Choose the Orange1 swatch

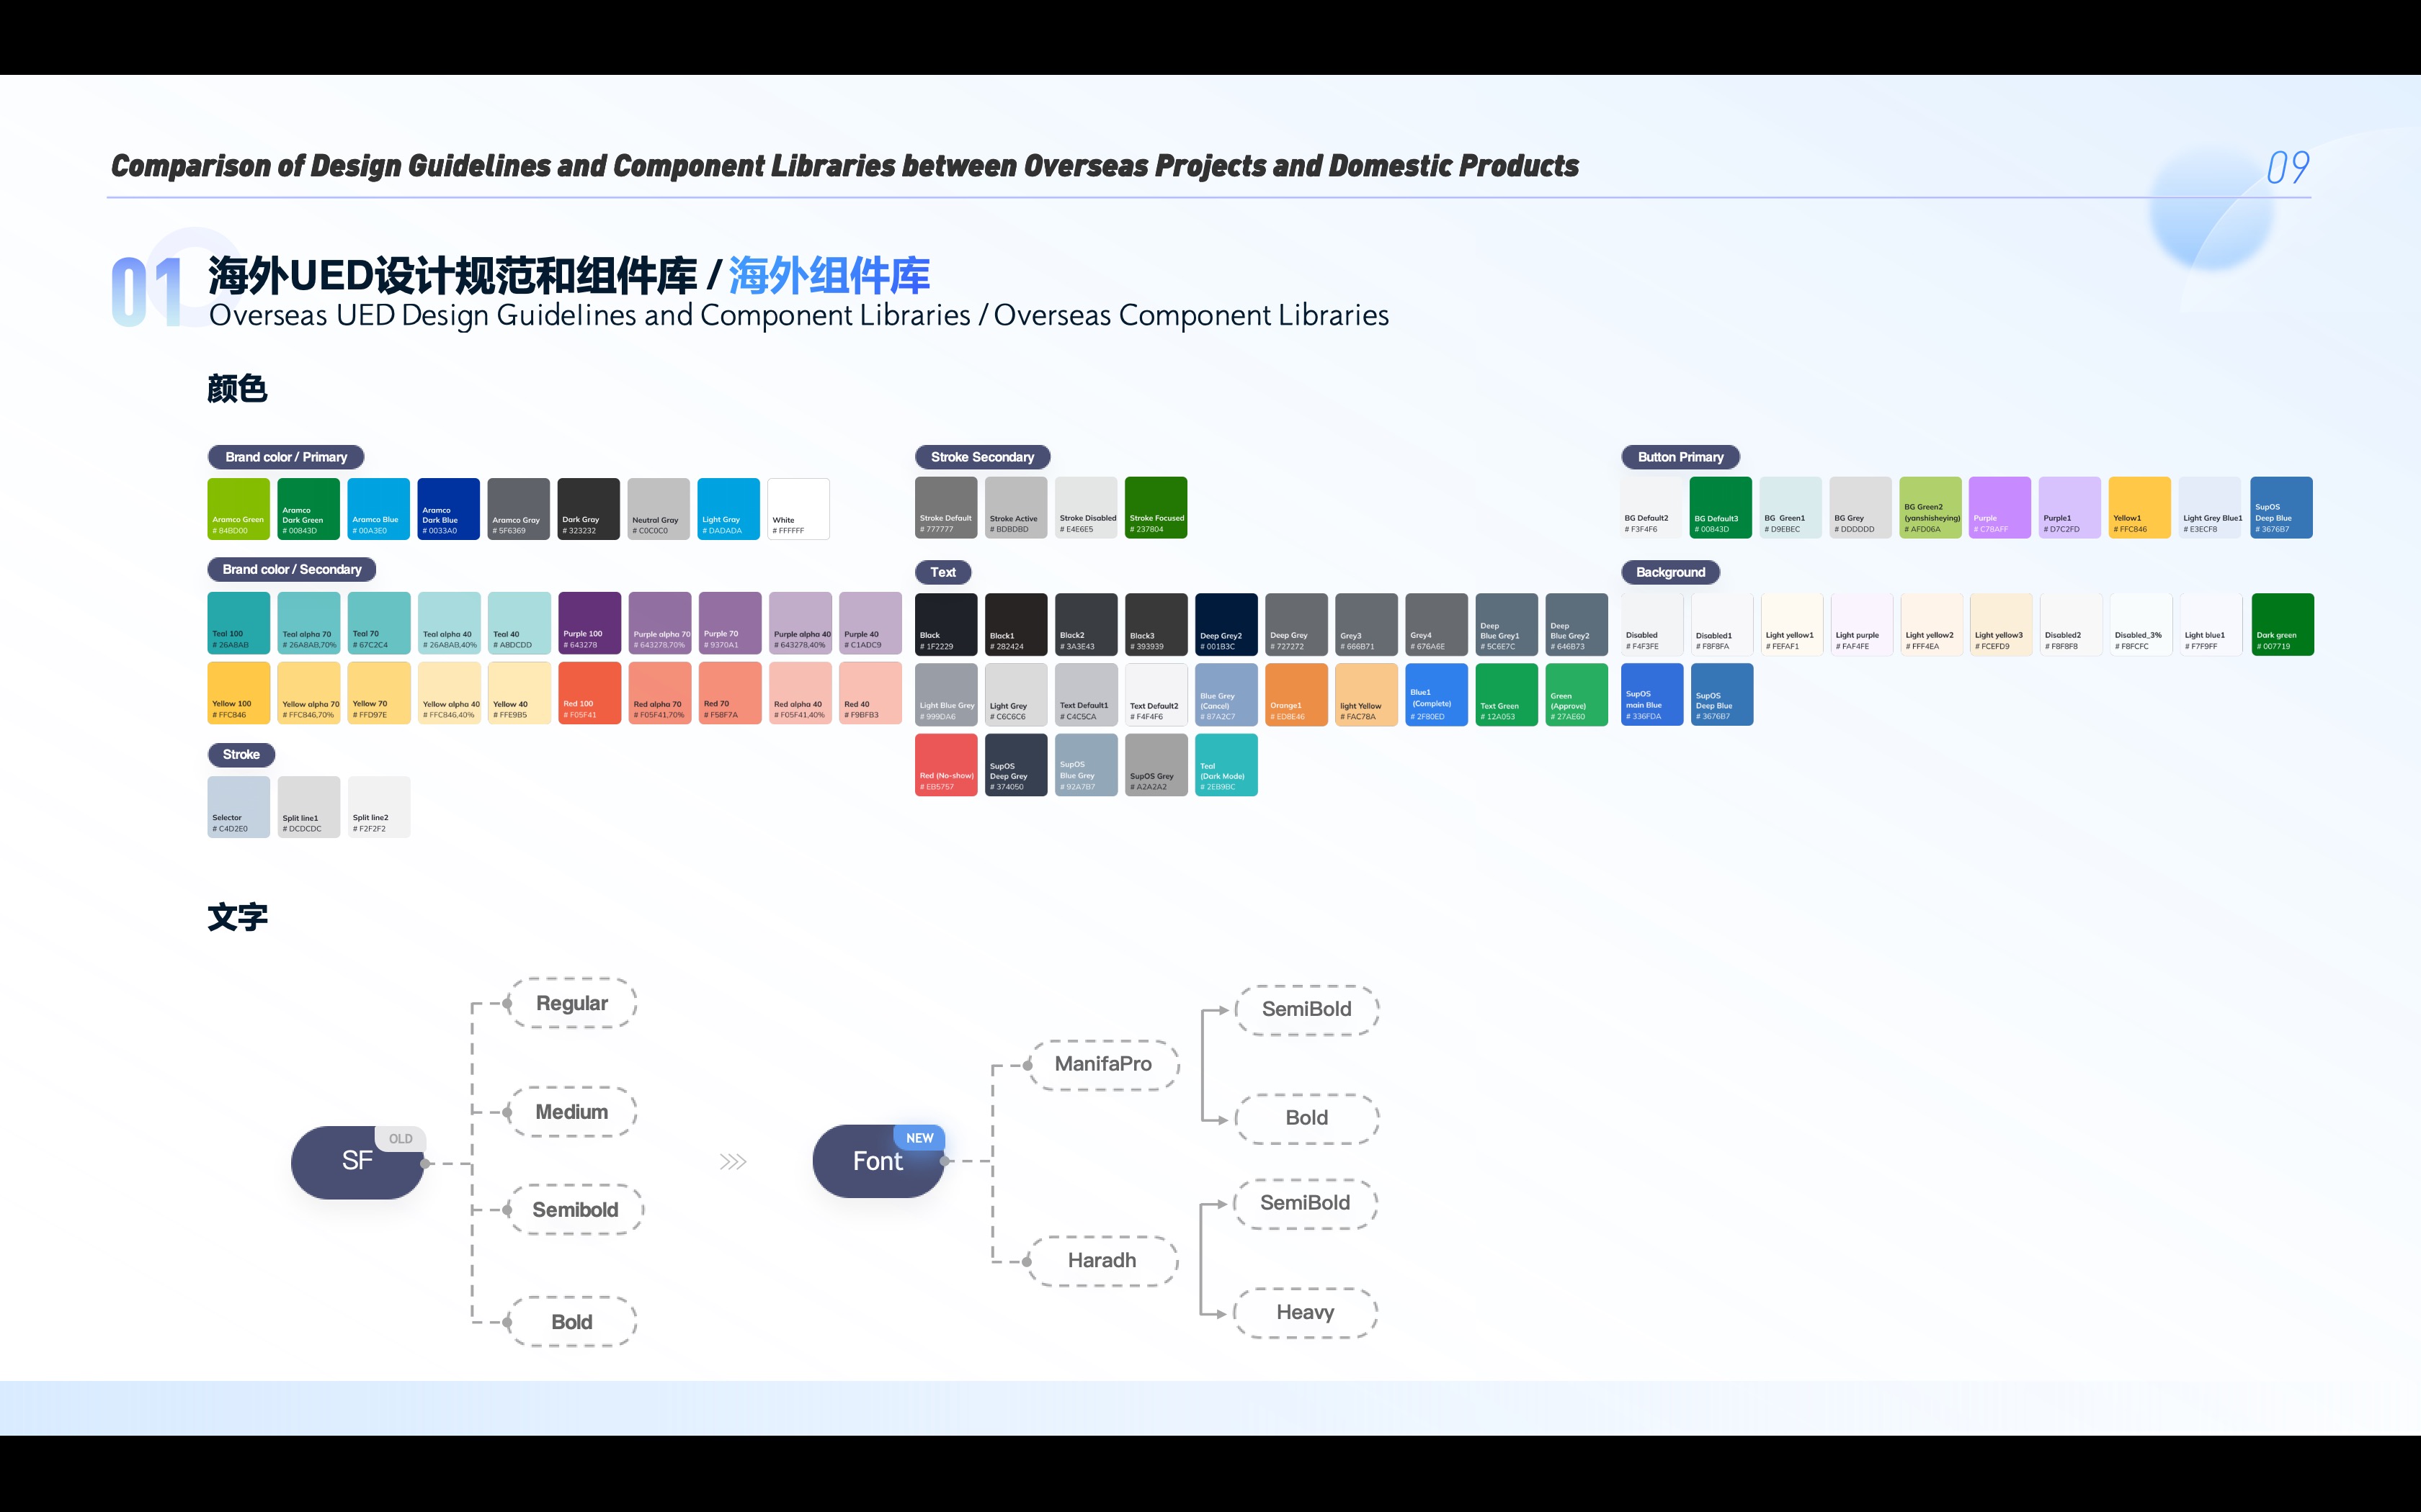point(1296,695)
